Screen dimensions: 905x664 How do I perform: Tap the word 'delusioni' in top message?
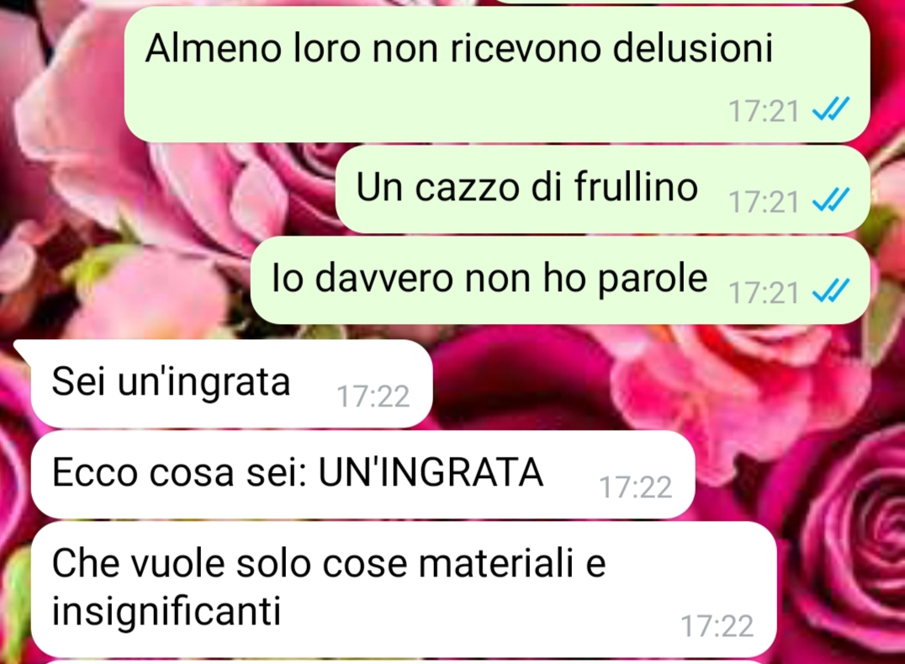(x=692, y=47)
